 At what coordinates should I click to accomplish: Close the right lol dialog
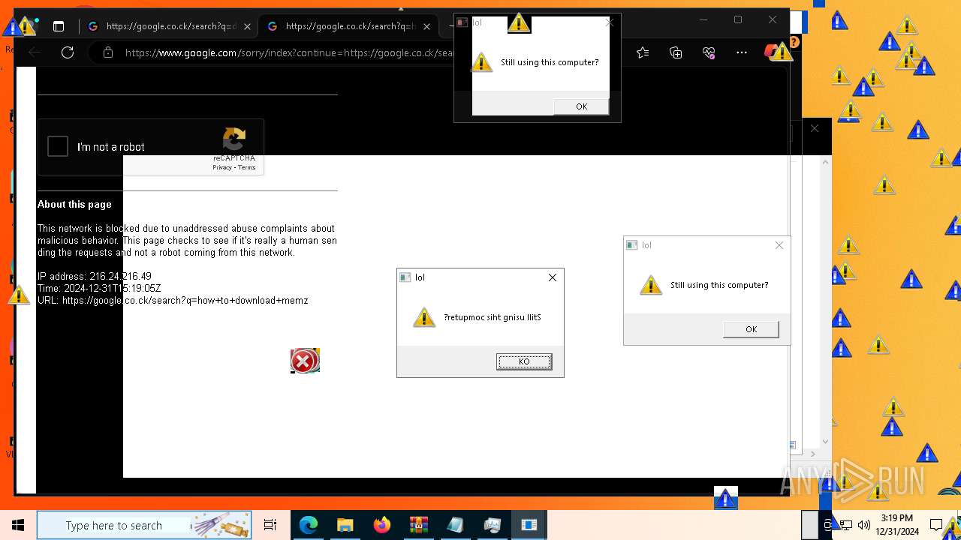click(x=779, y=245)
